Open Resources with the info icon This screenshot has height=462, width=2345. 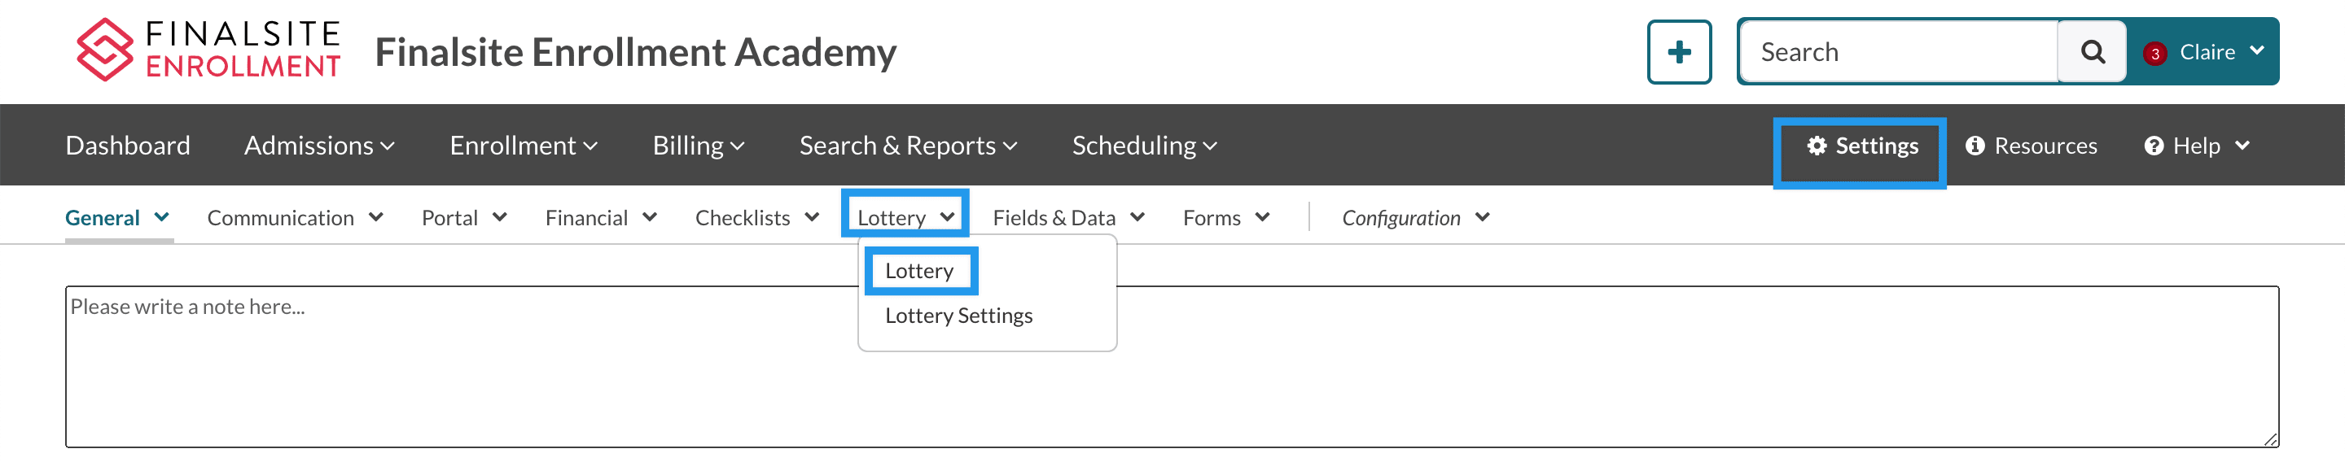click(x=2030, y=146)
